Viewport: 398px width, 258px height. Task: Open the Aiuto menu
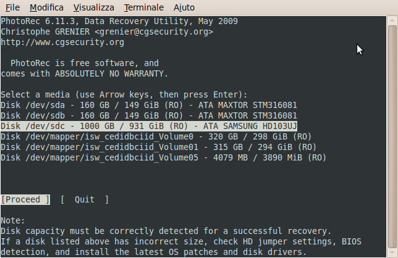pos(184,7)
